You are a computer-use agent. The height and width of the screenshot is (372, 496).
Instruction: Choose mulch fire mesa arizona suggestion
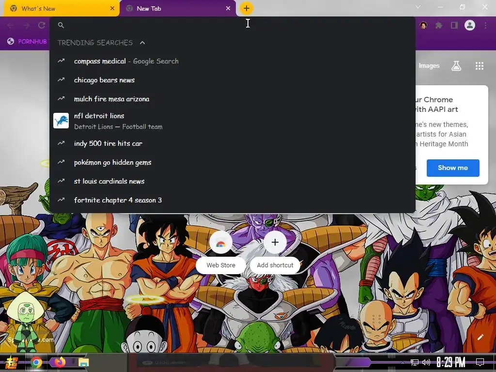(232, 99)
